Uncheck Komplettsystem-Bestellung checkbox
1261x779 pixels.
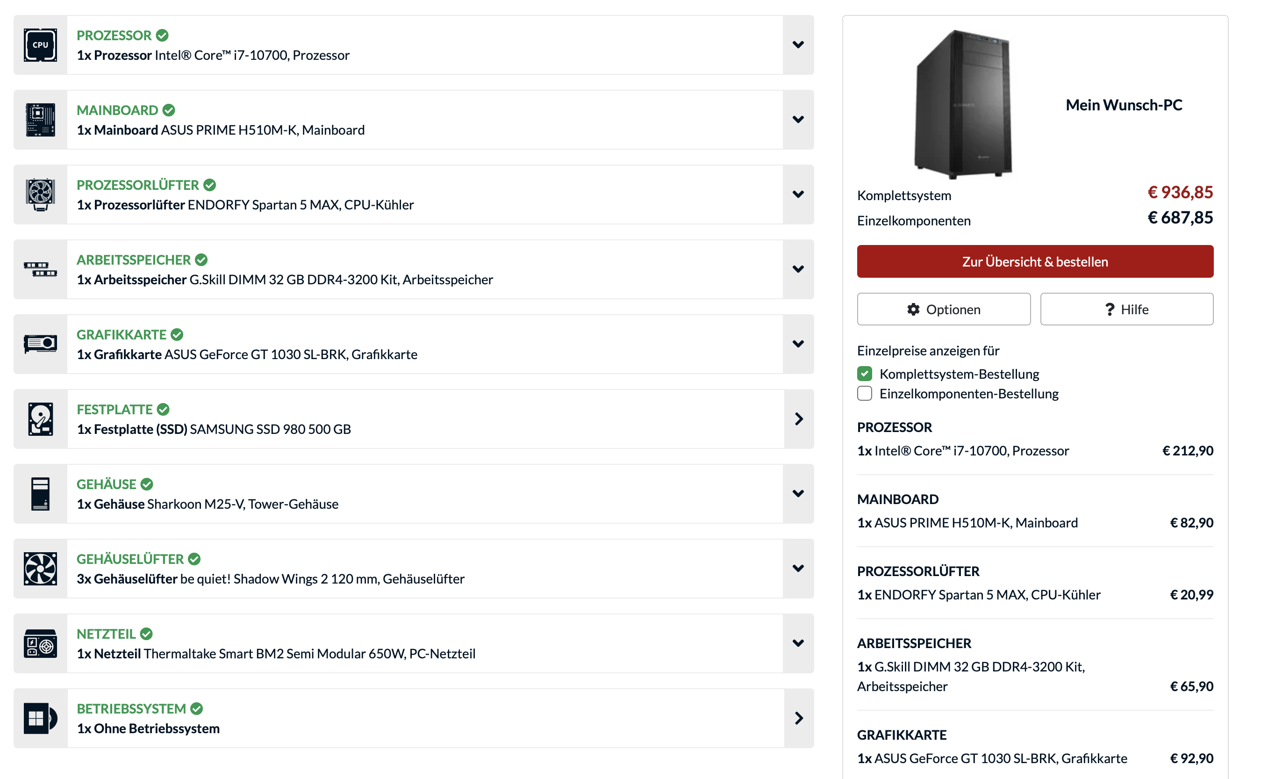click(x=865, y=374)
